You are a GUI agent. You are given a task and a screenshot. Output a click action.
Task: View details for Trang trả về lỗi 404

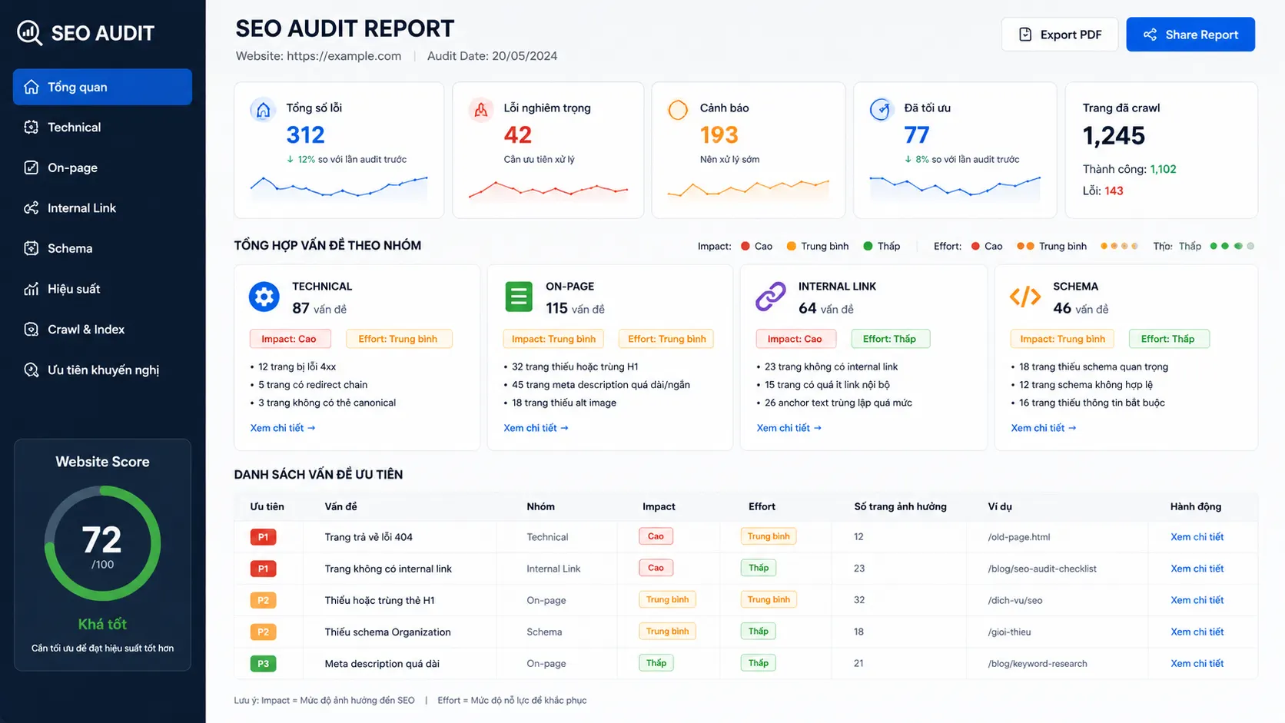click(x=1197, y=537)
